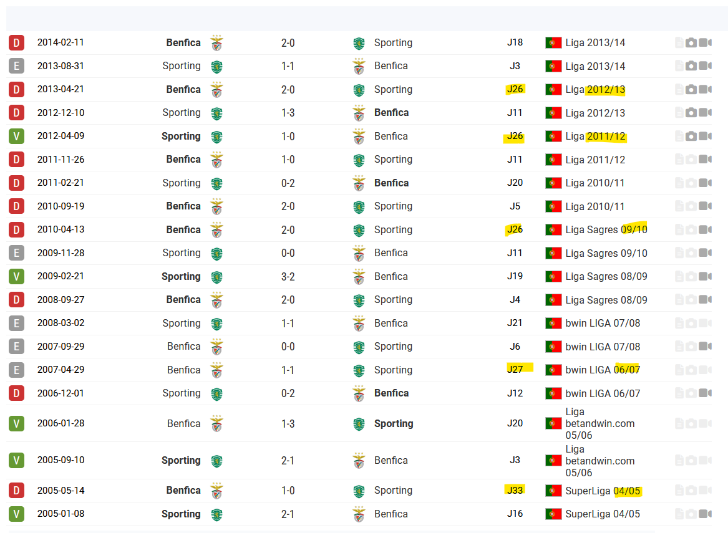Play video icon for the 2014-02-11 match
This screenshot has height=533, width=728.
click(706, 42)
